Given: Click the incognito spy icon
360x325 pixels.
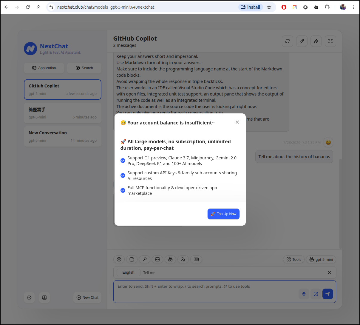Looking at the screenshot, I should click(x=170, y=259).
